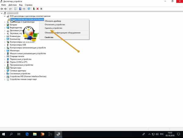183x138 pixels.
Task: Select 'Отключить устройство' context menu entry
Action: pyautogui.click(x=54, y=24)
